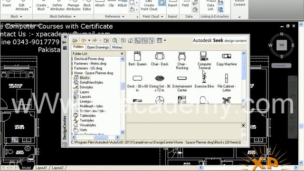
Task: Select Layouts tree node
Action: tap(85, 96)
